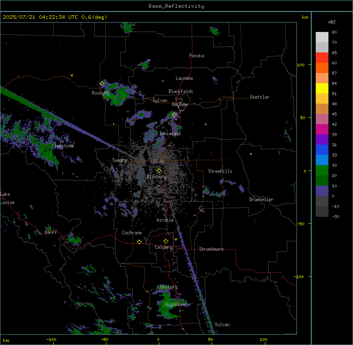353x345 pixels.
Task: Click the Stettler label
Action: (260, 97)
